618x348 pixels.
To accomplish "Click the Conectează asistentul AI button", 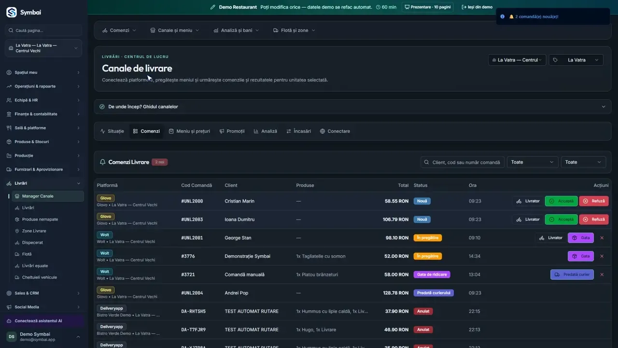I will (43, 321).
